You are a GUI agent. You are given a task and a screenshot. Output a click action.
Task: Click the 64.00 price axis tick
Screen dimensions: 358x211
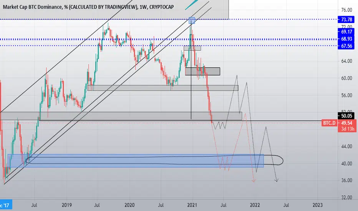(x=346, y=61)
